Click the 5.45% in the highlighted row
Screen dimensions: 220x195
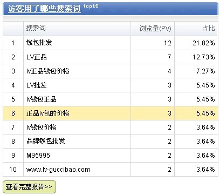(x=205, y=113)
